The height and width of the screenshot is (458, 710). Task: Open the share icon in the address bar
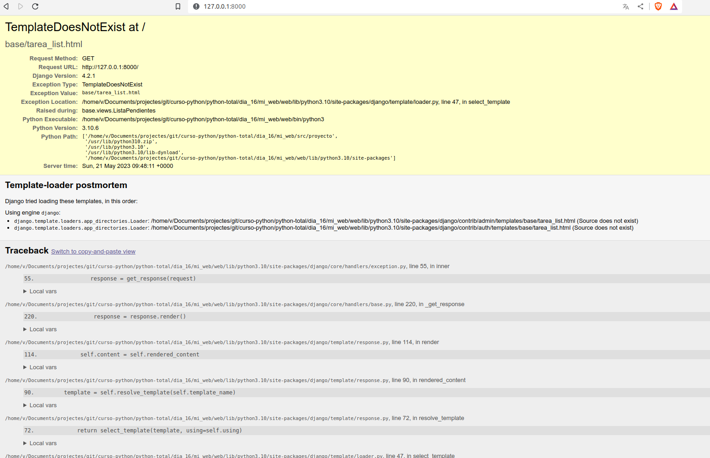click(x=640, y=6)
